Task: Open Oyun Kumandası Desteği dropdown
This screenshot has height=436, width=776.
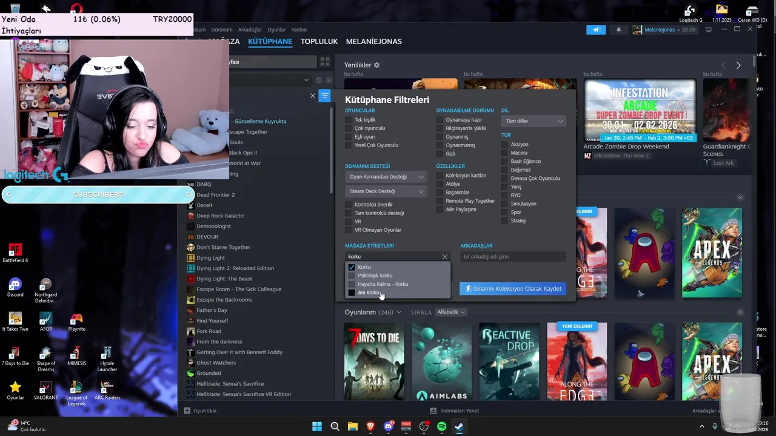Action: pyautogui.click(x=386, y=177)
